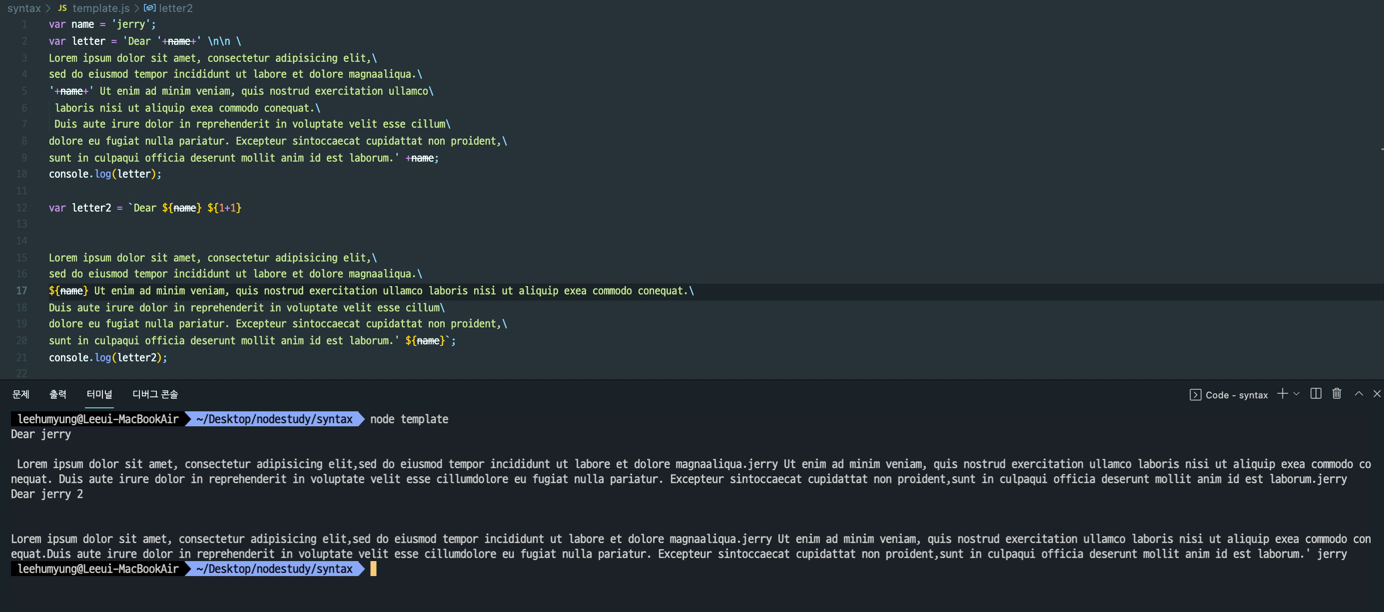Click "var name = 'jerry';" code line
The height and width of the screenshot is (612, 1384).
click(x=102, y=24)
